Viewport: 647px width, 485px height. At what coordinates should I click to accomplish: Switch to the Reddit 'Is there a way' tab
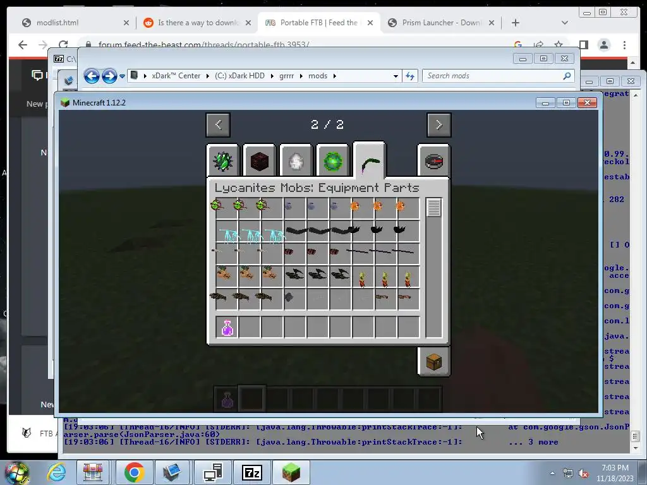198,23
